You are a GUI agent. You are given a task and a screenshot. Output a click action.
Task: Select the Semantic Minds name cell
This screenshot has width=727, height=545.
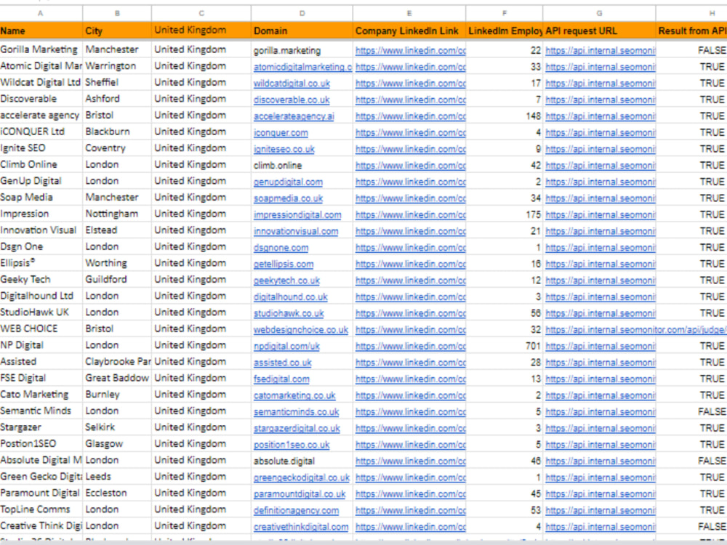[41, 411]
